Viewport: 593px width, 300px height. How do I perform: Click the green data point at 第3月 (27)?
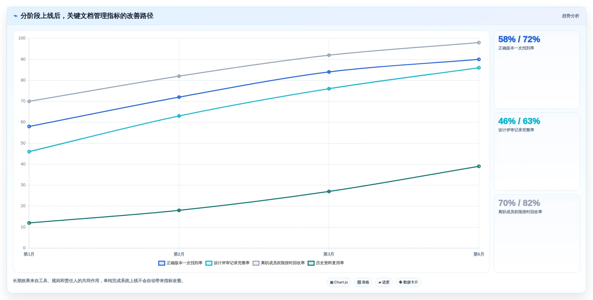click(329, 192)
